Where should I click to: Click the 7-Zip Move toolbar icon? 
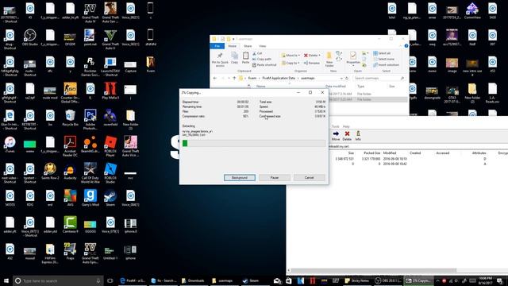(336, 136)
